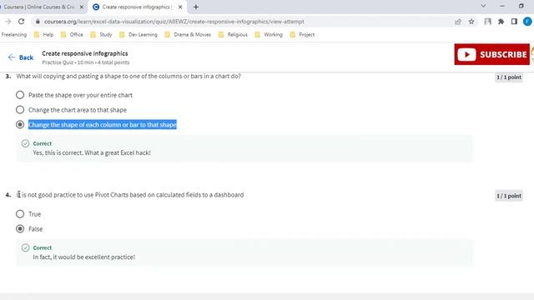Go back using the Back link
This screenshot has width=534, height=300.
coord(21,57)
